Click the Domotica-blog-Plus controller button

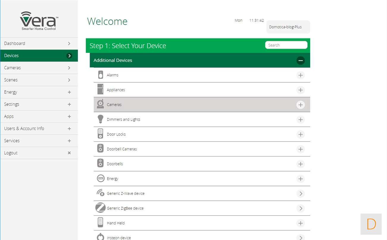click(288, 27)
